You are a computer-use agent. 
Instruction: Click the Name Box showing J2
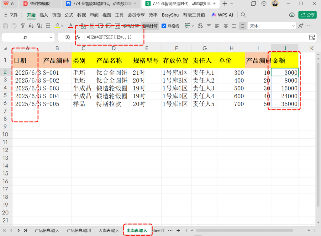(x=25, y=37)
